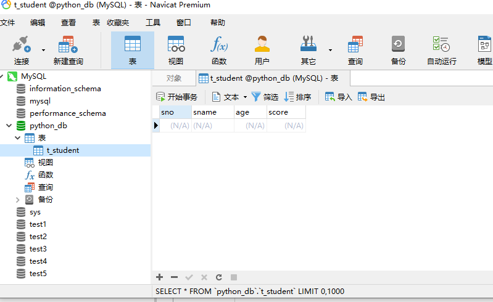Add a record with plus icon
Screen dimensions: 493x302
[159, 277]
